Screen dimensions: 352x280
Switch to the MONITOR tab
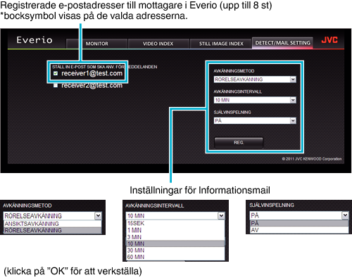tap(96, 44)
